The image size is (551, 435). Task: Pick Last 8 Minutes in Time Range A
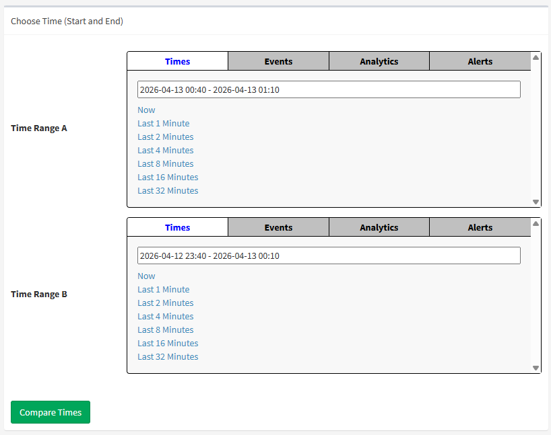click(x=165, y=163)
